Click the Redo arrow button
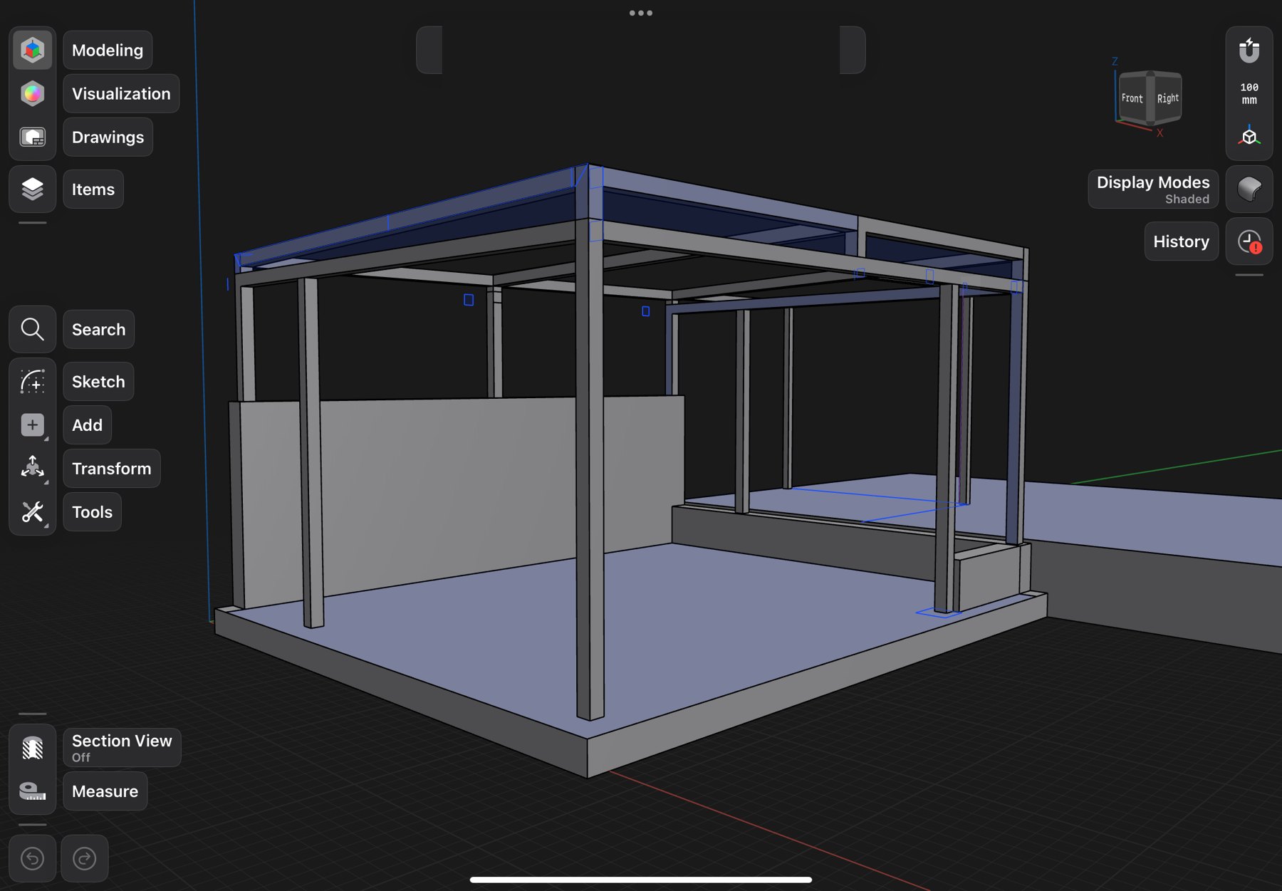1282x891 pixels. coord(85,858)
